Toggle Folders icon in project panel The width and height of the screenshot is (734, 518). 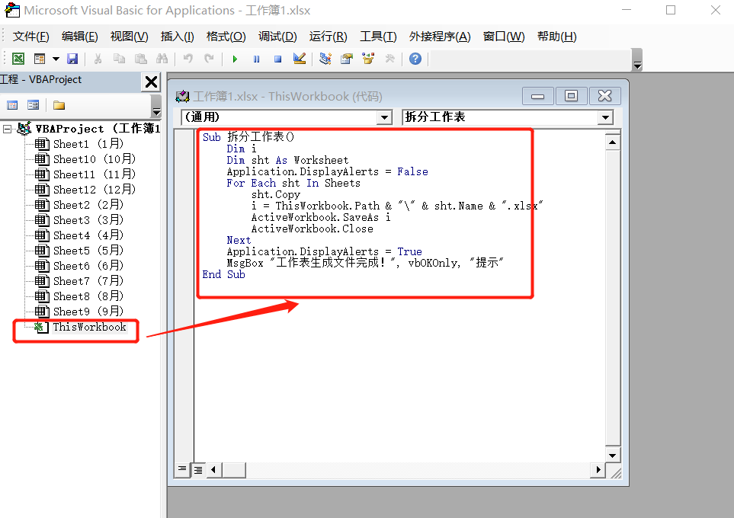tap(59, 105)
